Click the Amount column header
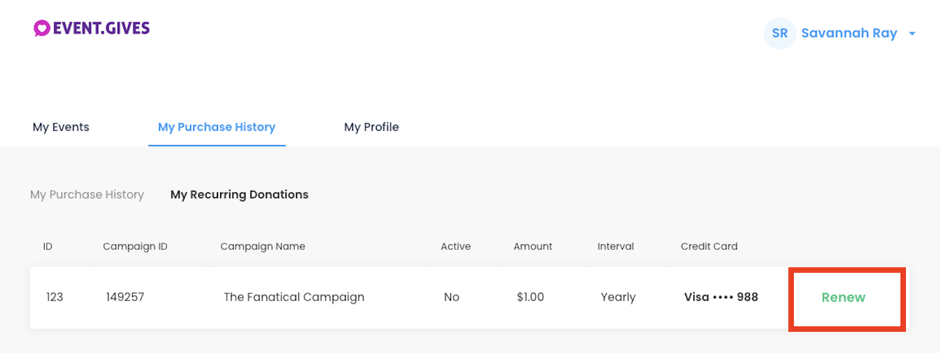The width and height of the screenshot is (940, 353). point(533,246)
